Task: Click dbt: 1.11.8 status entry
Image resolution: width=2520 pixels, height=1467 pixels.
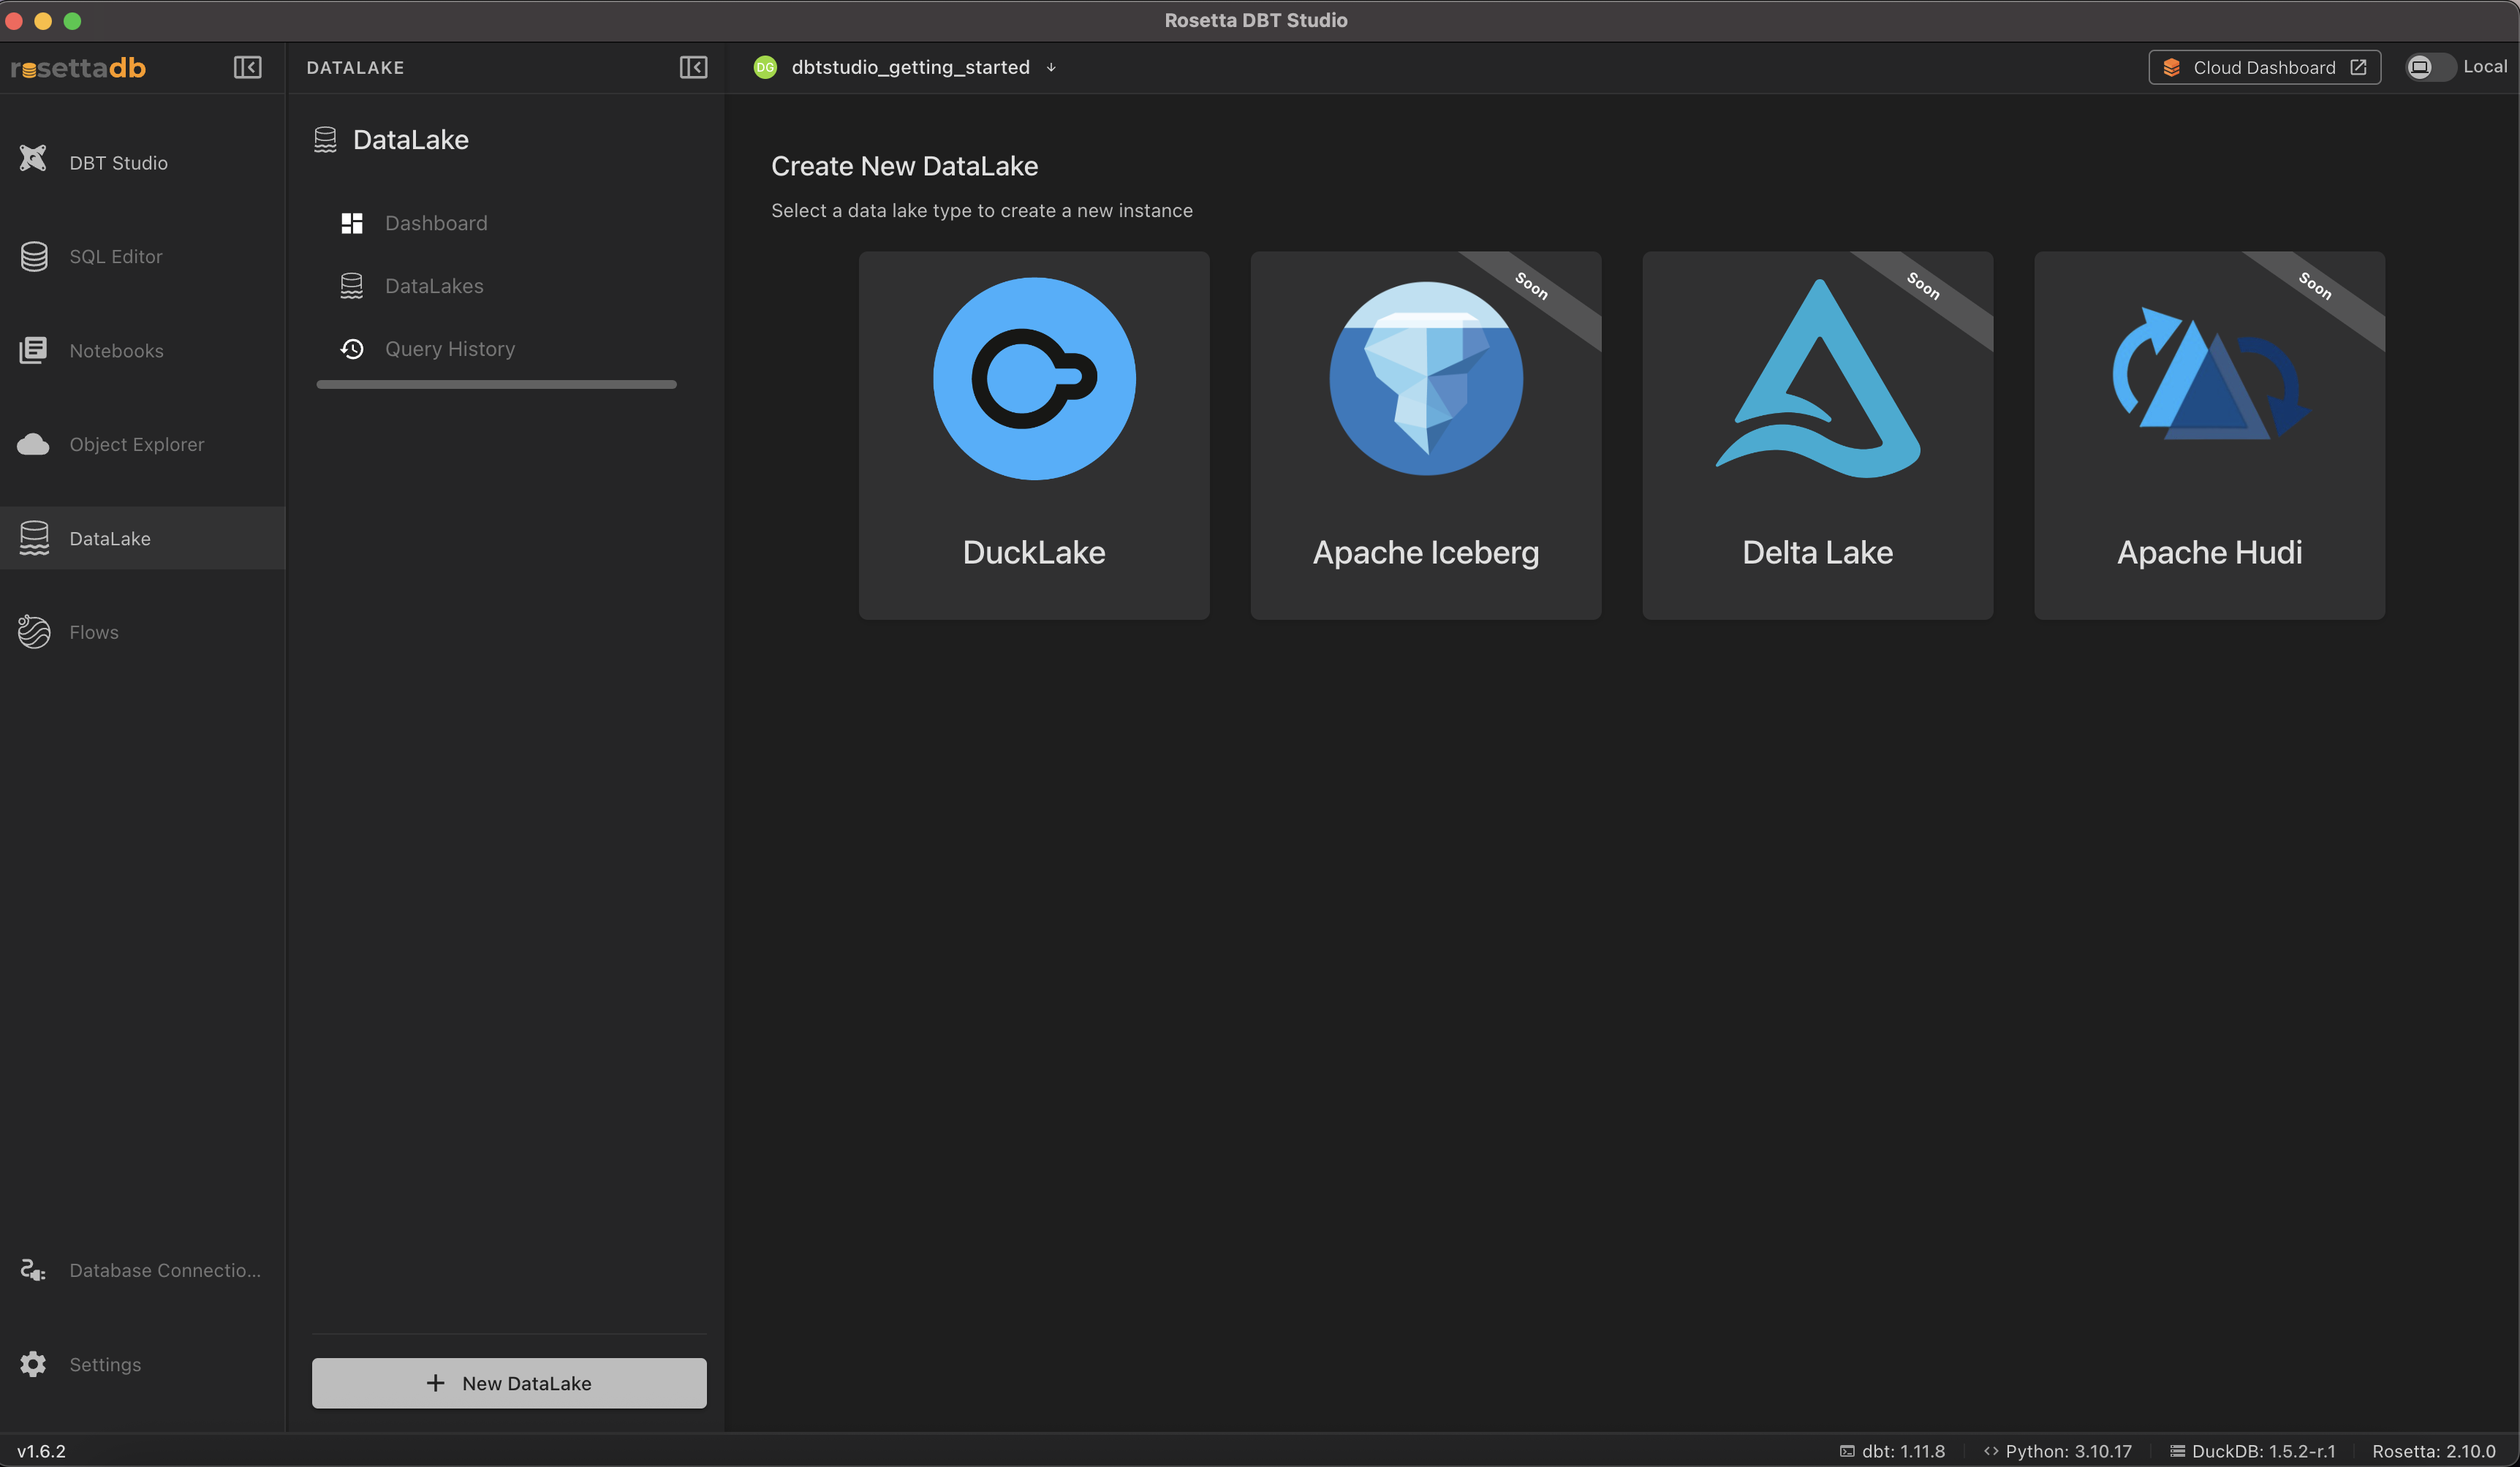Action: click(1892, 1451)
